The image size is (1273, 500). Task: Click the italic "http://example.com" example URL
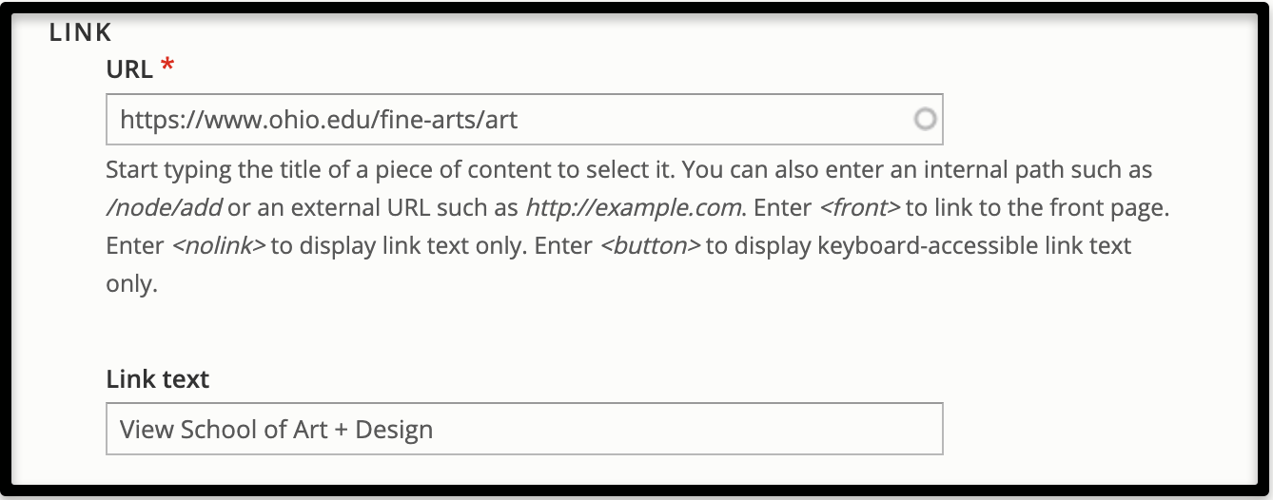coord(634,208)
